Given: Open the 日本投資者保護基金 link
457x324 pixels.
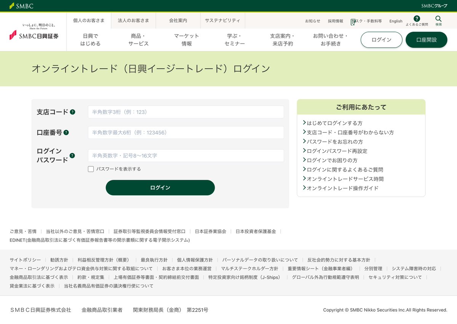Looking at the screenshot, I should [256, 231].
